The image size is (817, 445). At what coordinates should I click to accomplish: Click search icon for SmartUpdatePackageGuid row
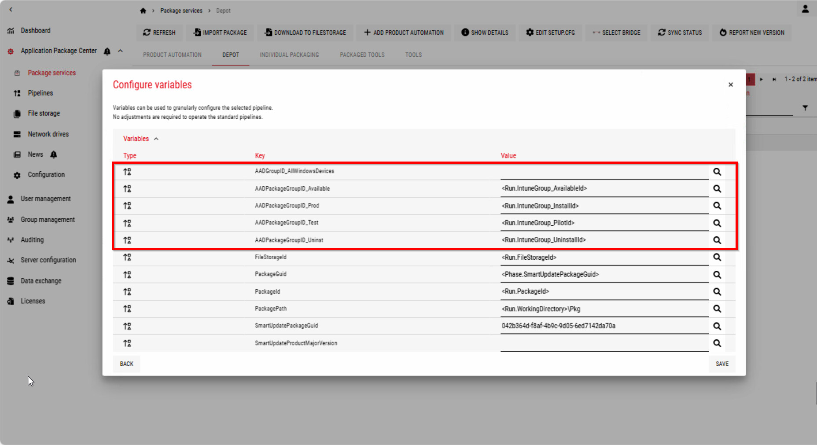717,326
